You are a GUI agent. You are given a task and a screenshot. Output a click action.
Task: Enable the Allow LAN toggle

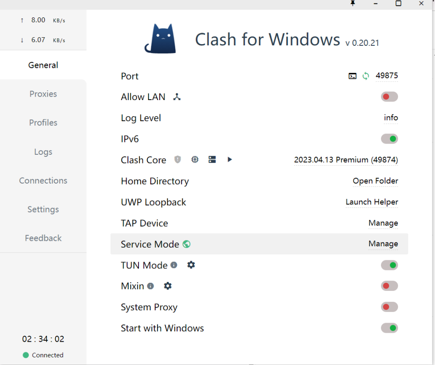point(389,97)
